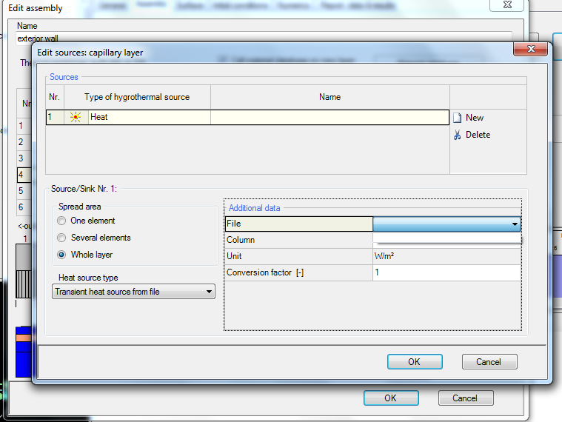The image size is (562, 422).
Task: Select the Heat sun icon in row 1
Action: 76,117
